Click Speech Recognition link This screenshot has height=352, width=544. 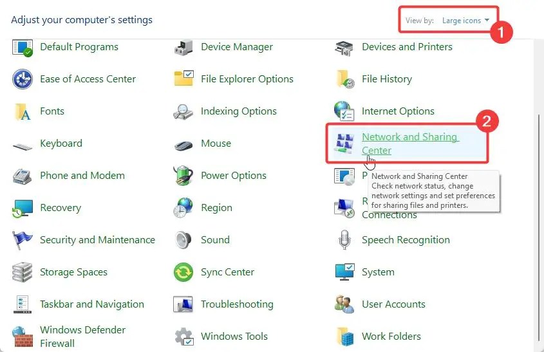click(x=406, y=240)
